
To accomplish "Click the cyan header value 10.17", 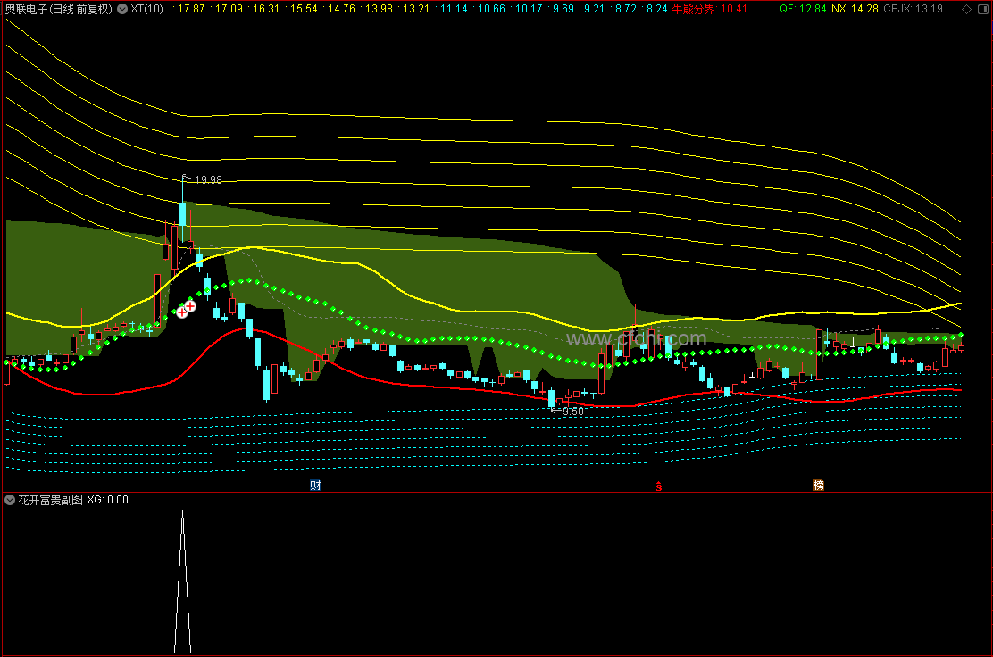I will [x=529, y=9].
